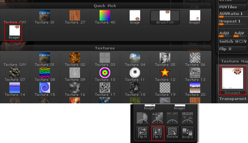Select Texture 09 dotted pattern
Screen dimensions: 248x143
(x=75, y=74)
